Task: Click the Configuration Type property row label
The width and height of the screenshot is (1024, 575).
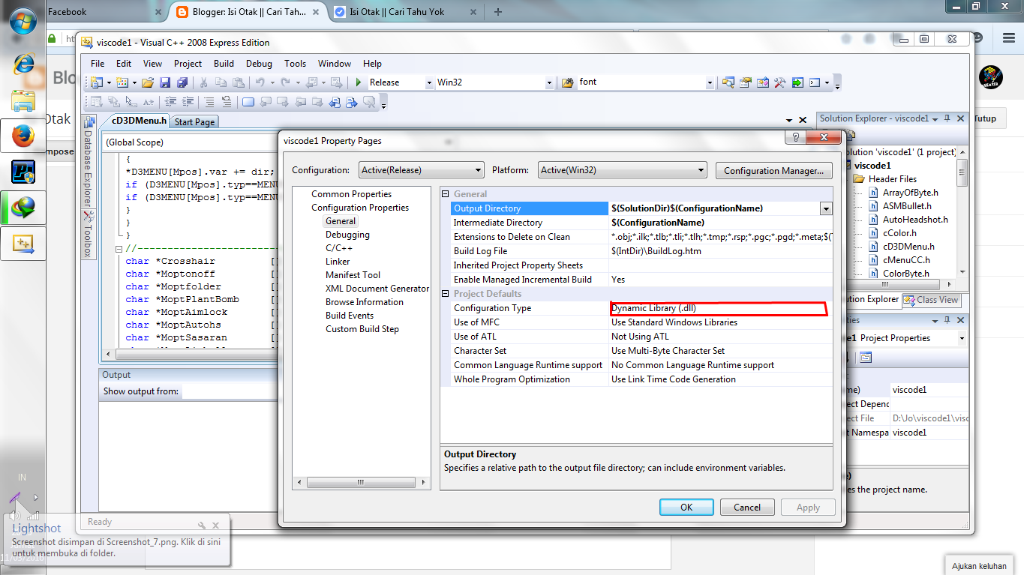Action: click(x=492, y=308)
